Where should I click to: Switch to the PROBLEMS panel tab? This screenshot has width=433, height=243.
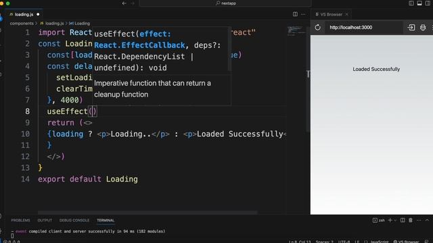click(20, 221)
